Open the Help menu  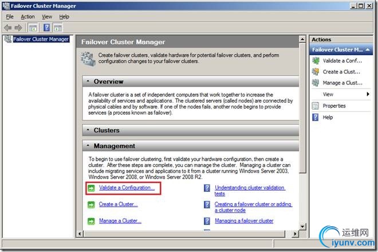click(x=64, y=17)
